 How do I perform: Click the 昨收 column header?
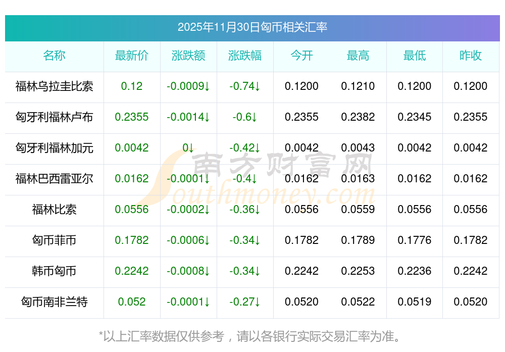pos(471,56)
